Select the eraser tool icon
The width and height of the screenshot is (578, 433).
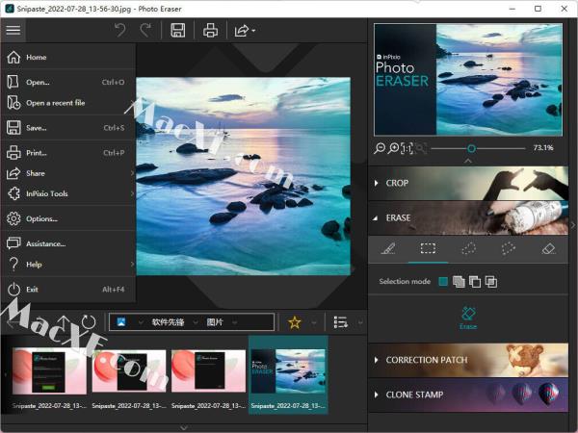(x=548, y=248)
